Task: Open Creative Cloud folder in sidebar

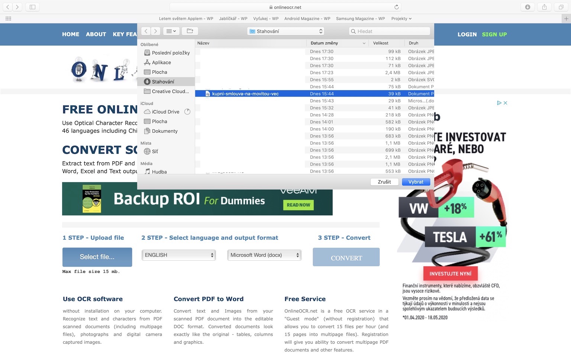Action: (x=167, y=91)
